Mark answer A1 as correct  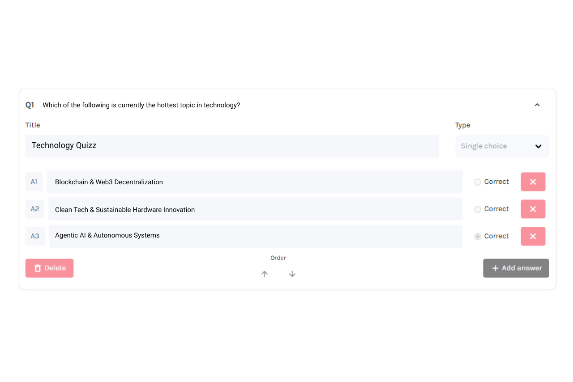tap(478, 182)
